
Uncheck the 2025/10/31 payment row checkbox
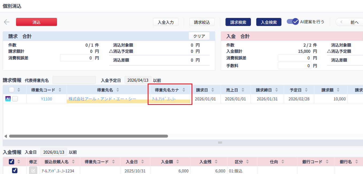tap(15, 171)
